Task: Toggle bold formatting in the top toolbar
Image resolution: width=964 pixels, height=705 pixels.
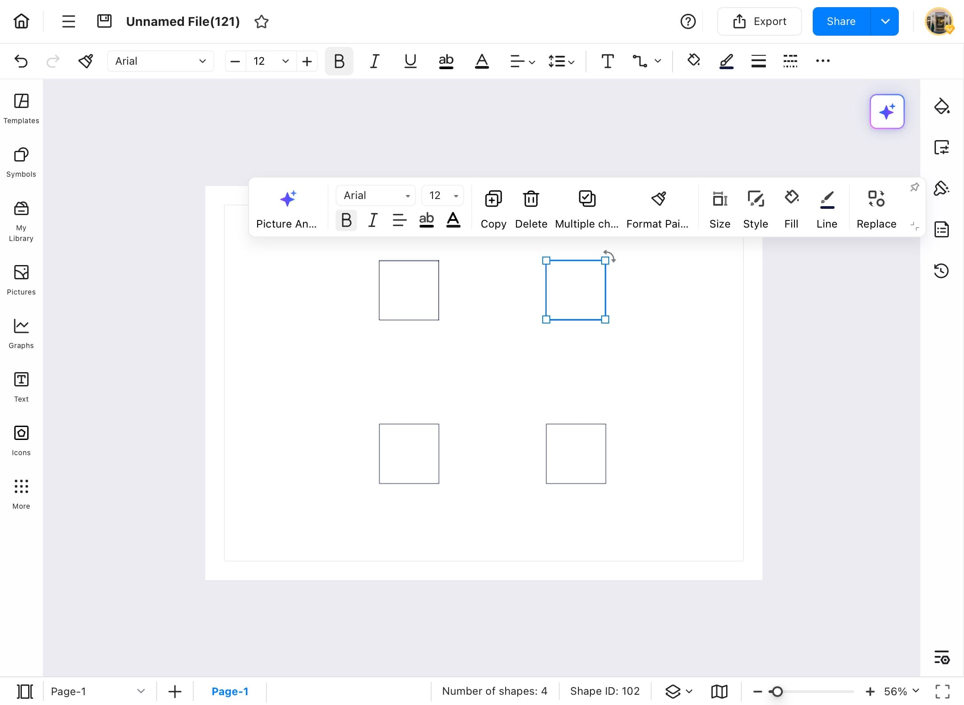Action: coord(338,61)
